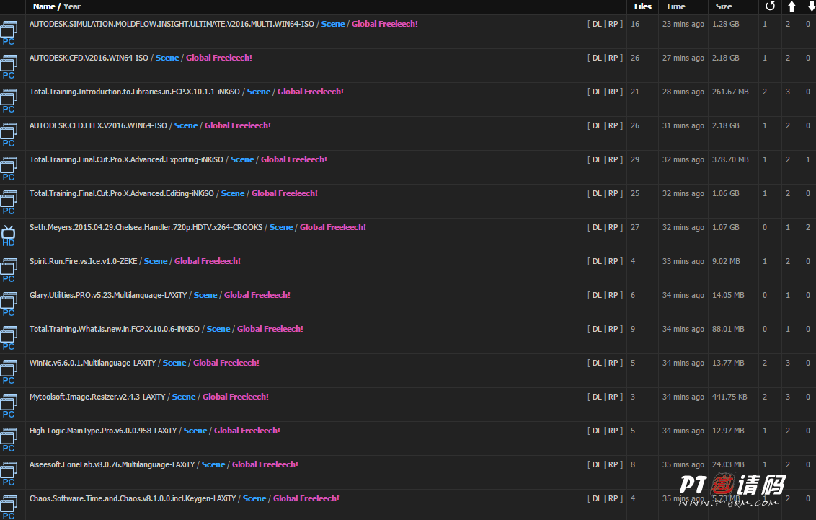Select PC category icon for Glary.Utilities.PRO row
Screen dimensions: 816x520
(9, 304)
